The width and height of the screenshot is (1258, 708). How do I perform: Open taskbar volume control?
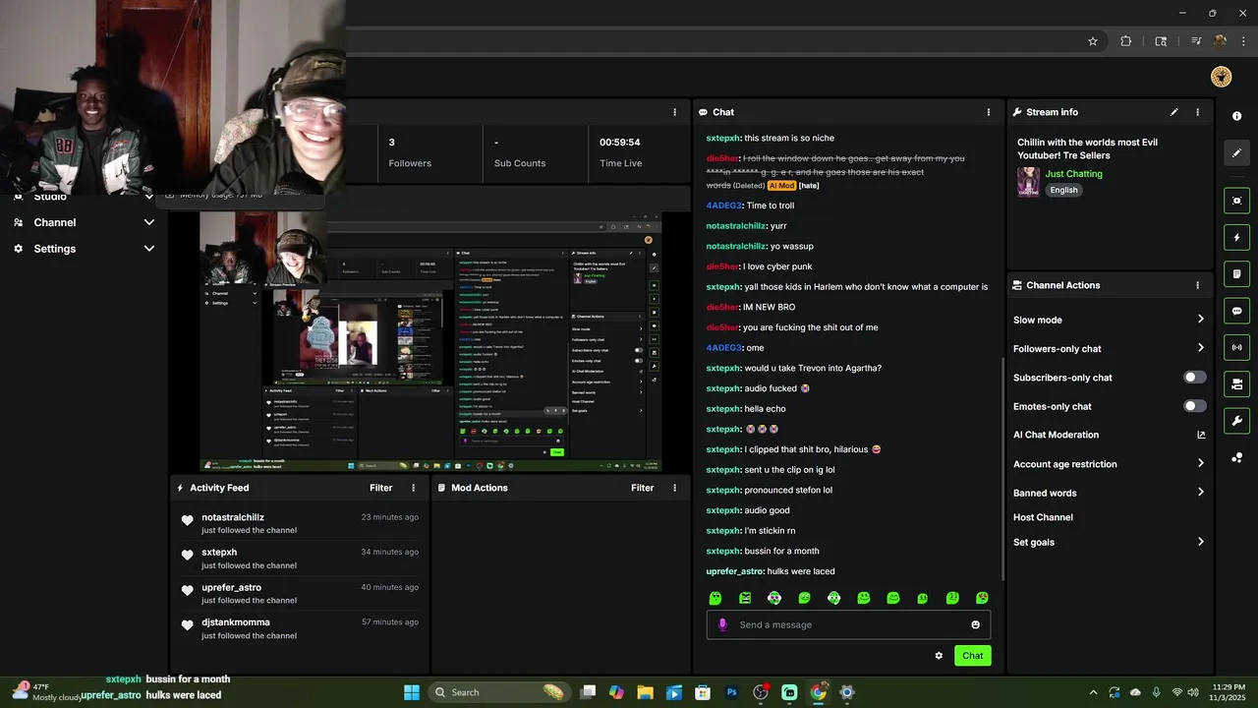pyautogui.click(x=1193, y=692)
